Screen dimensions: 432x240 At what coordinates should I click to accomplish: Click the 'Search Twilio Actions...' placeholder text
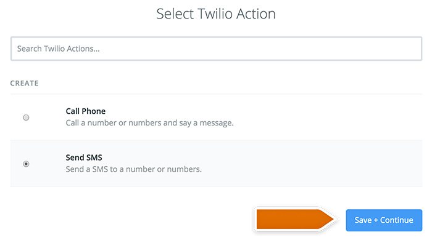pyautogui.click(x=59, y=49)
